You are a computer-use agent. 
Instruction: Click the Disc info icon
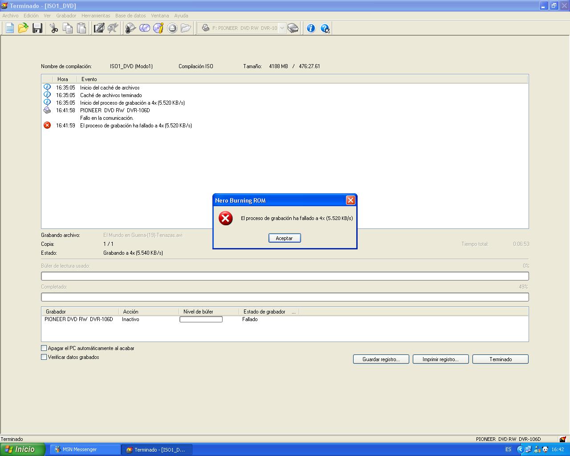[159, 28]
